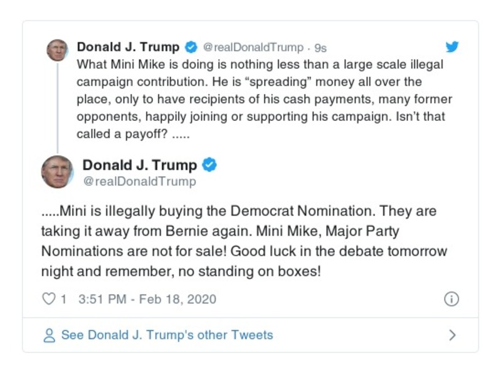Open the tweet info circle icon
The height and width of the screenshot is (373, 501).
(x=451, y=299)
